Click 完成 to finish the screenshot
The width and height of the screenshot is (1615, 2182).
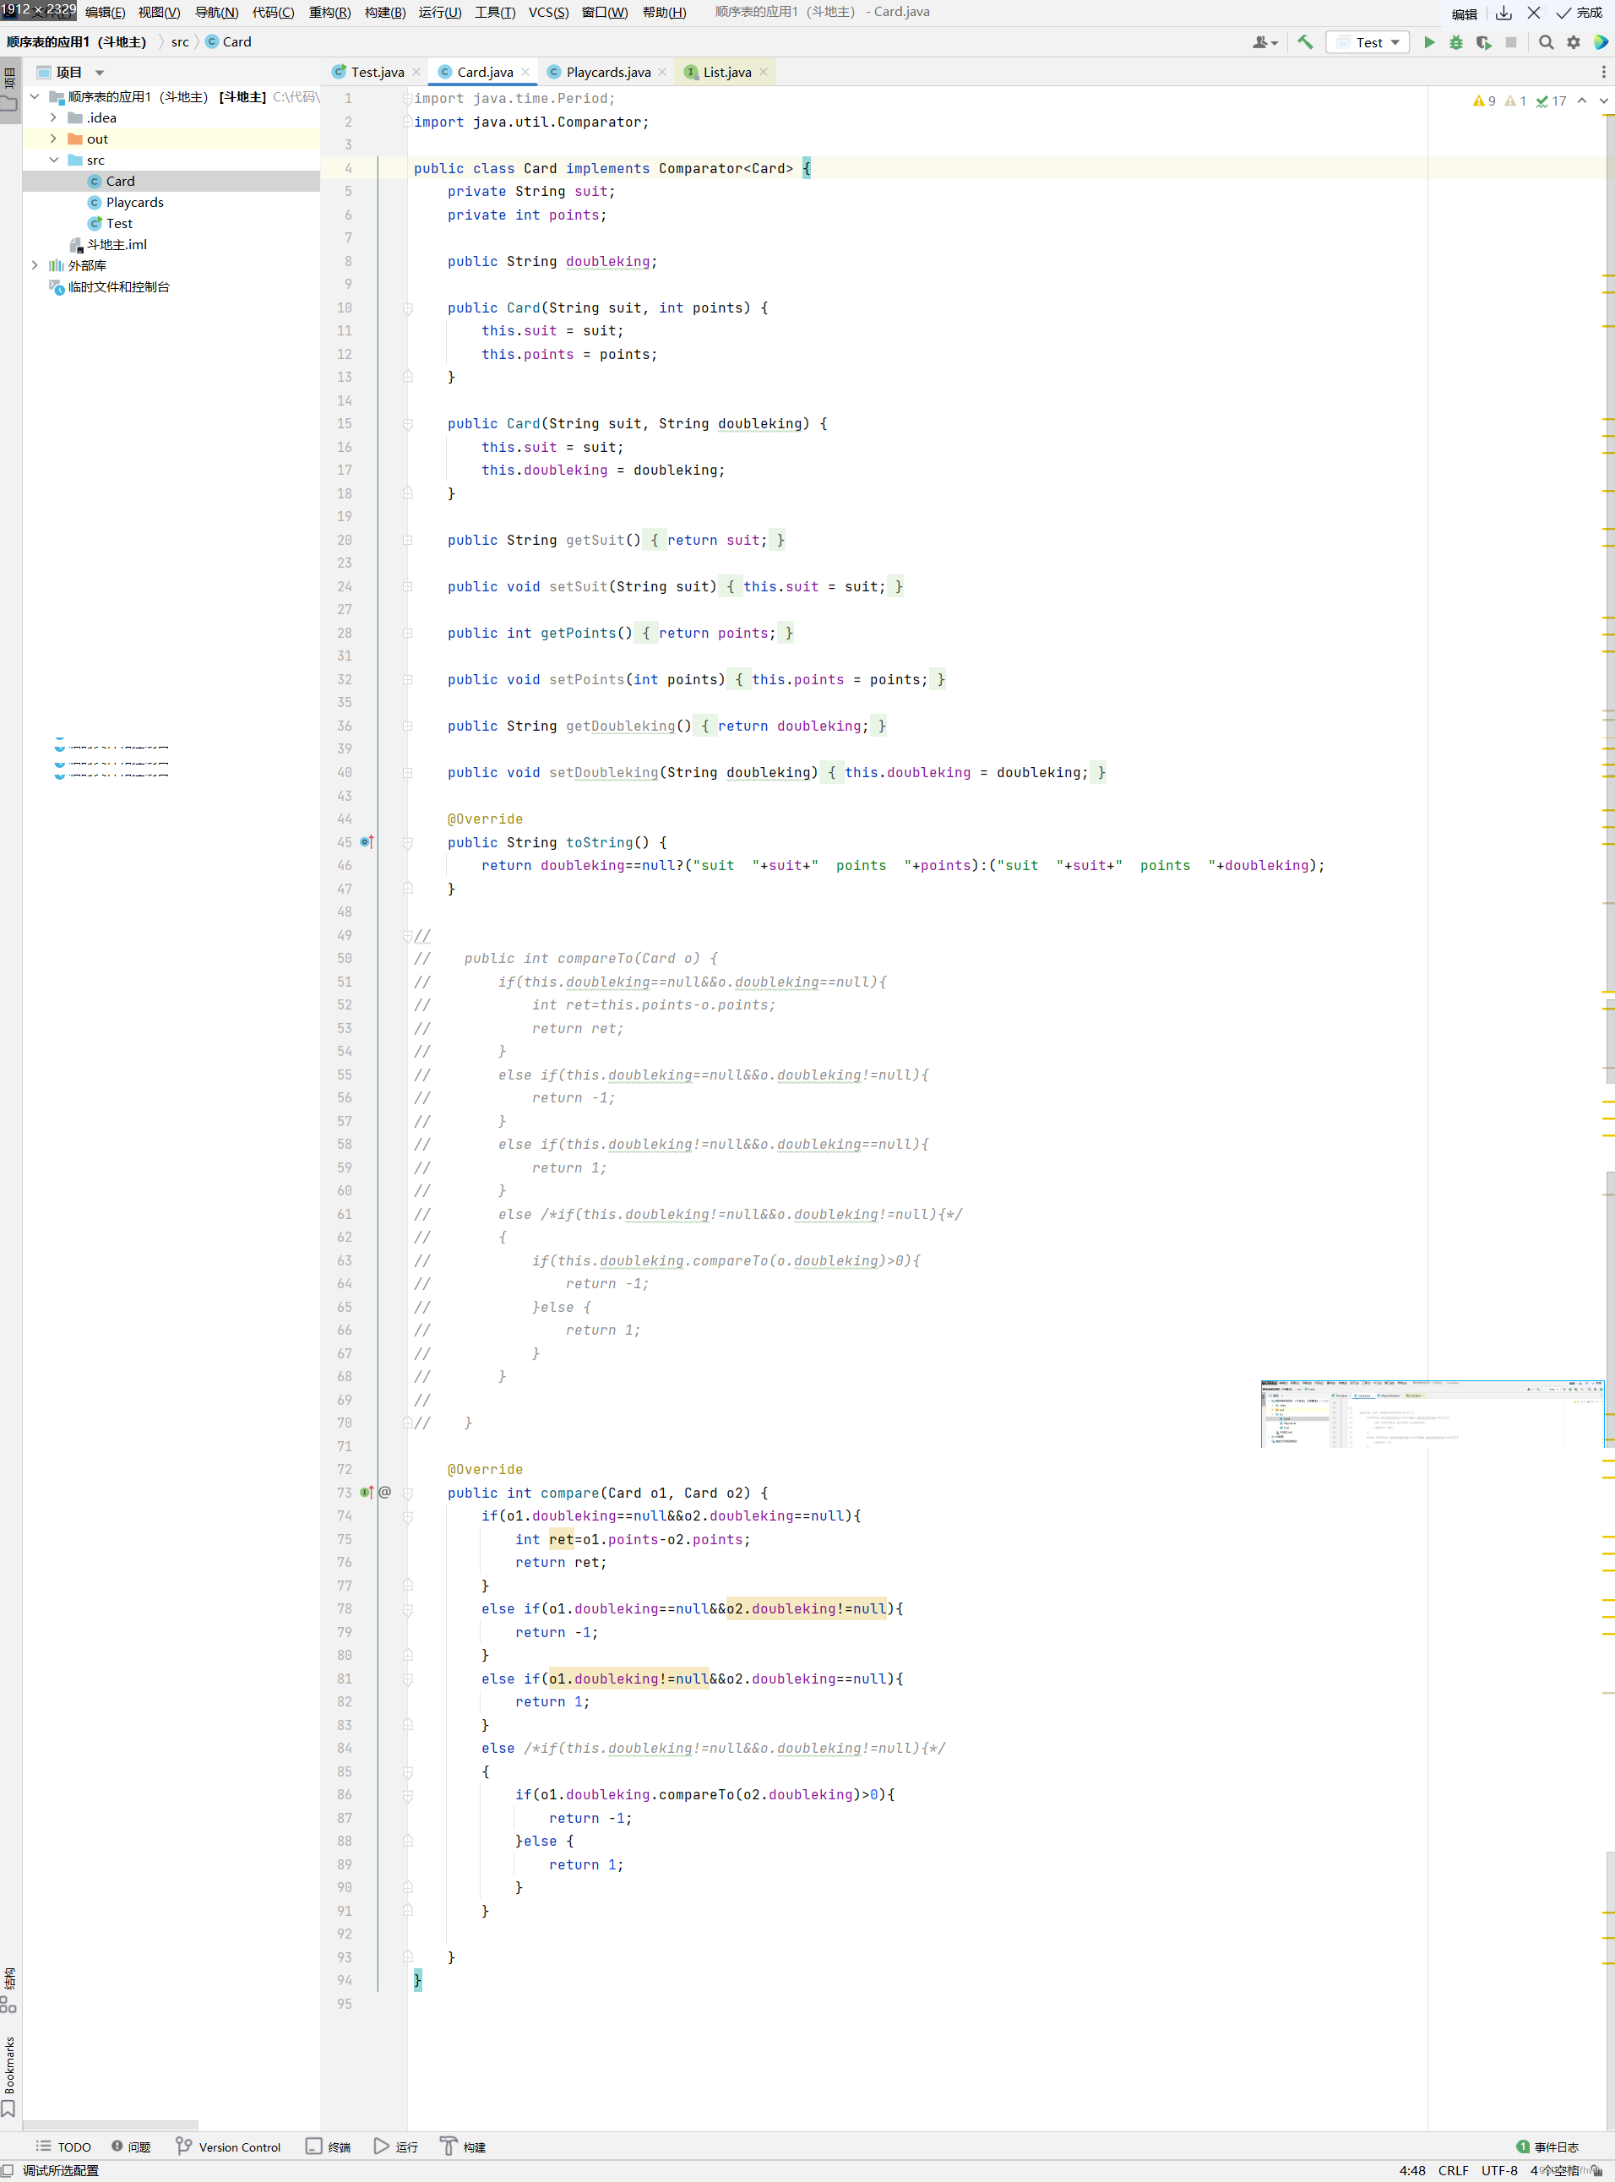(x=1579, y=13)
